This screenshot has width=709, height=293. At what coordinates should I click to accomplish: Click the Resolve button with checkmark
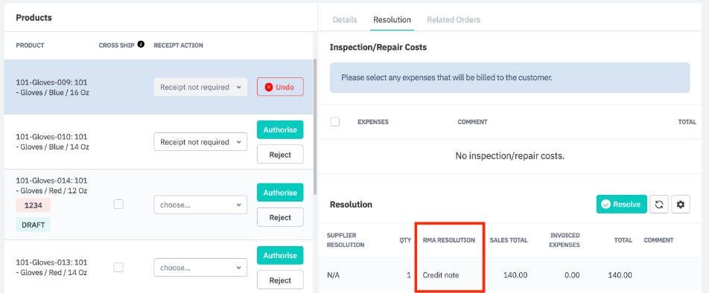tap(621, 204)
